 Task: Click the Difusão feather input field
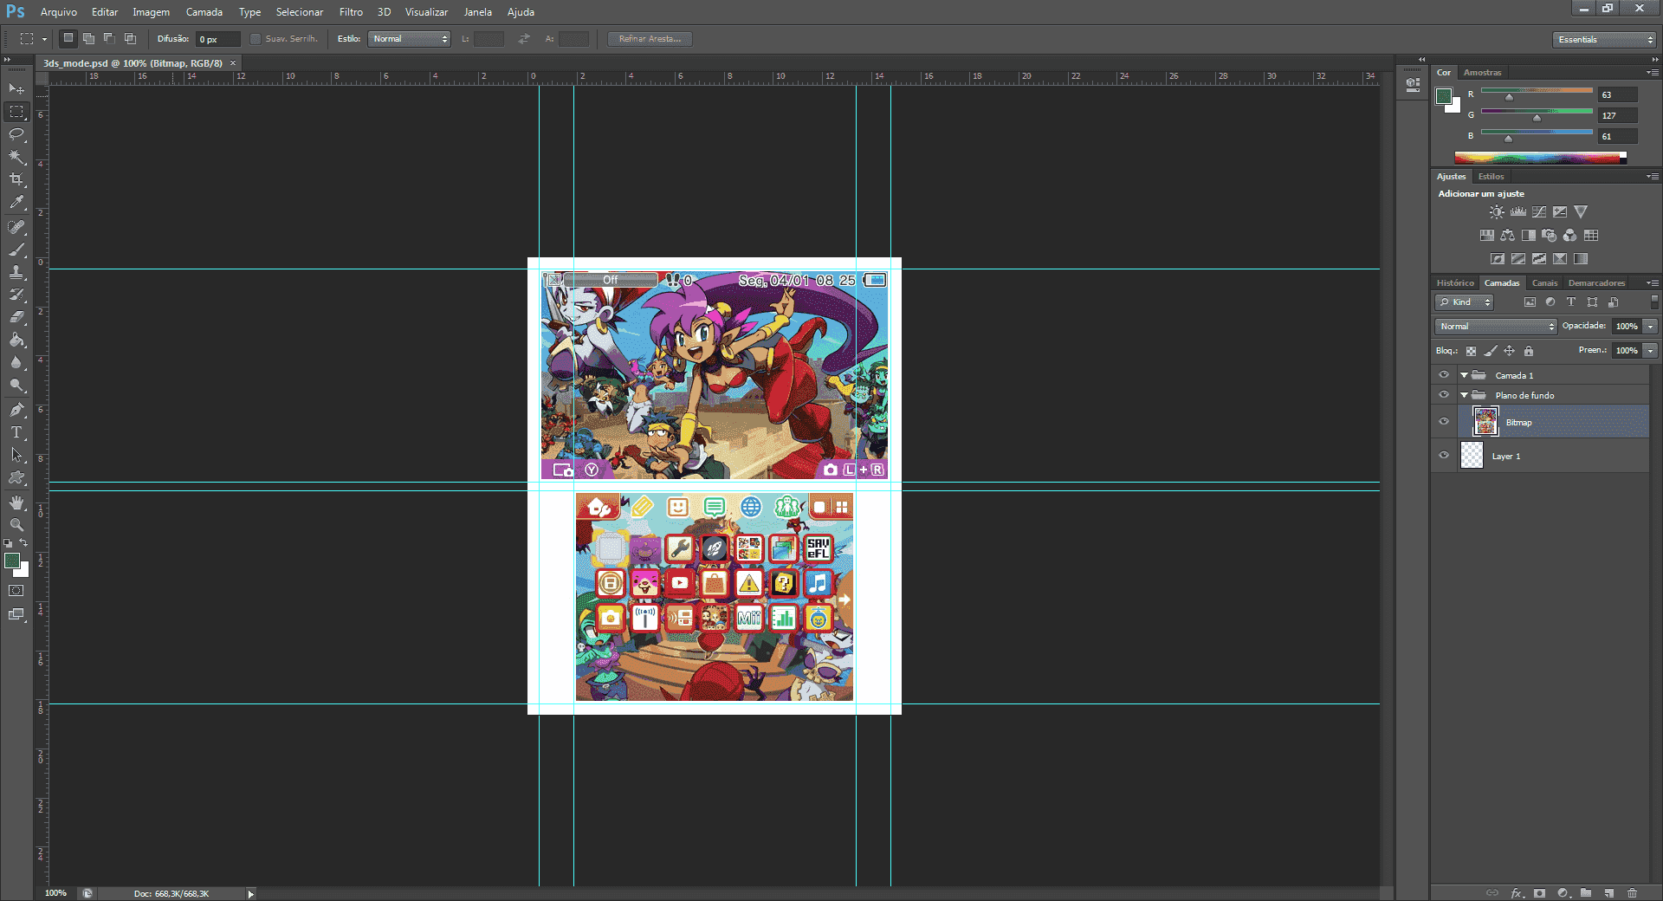coord(218,39)
